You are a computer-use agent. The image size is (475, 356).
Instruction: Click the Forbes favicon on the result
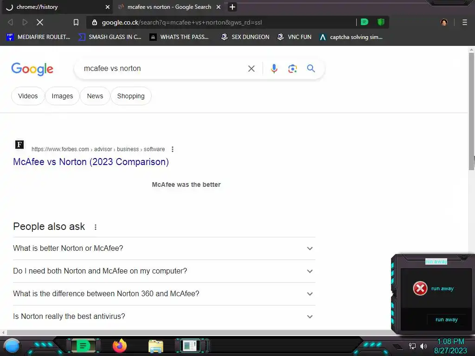pyautogui.click(x=19, y=145)
